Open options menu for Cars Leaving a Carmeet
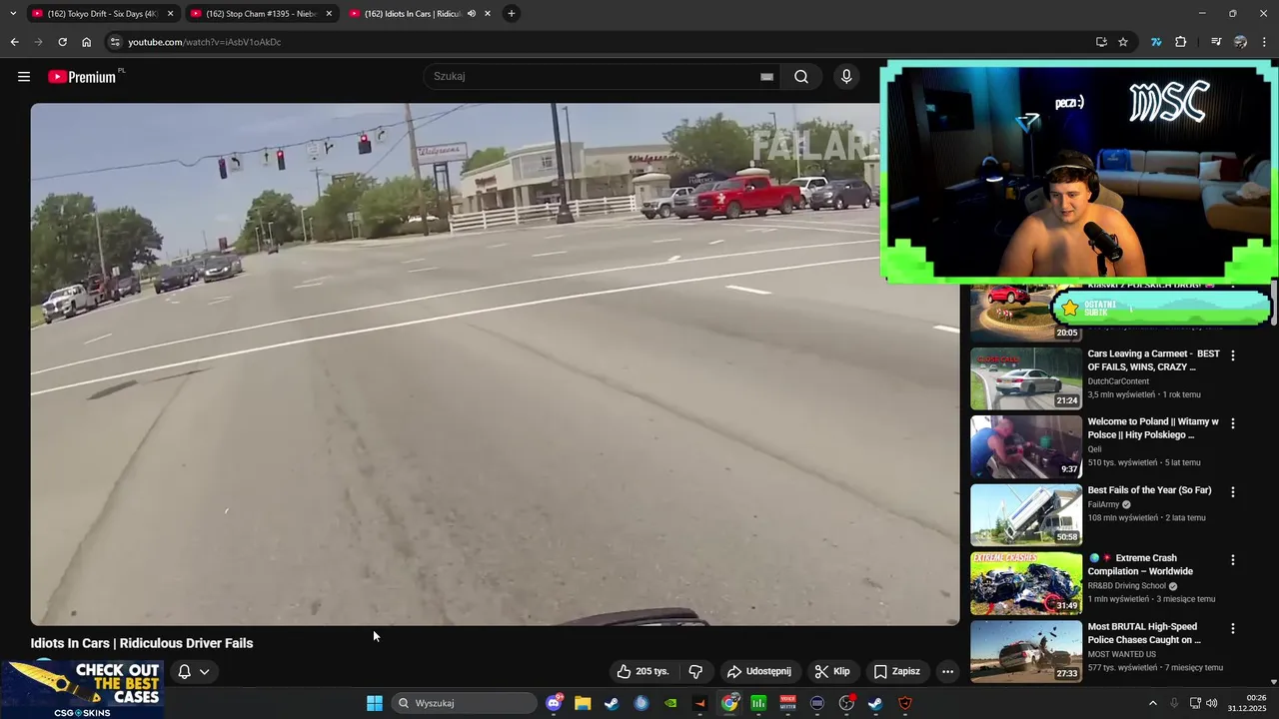This screenshot has width=1279, height=719. (1233, 356)
